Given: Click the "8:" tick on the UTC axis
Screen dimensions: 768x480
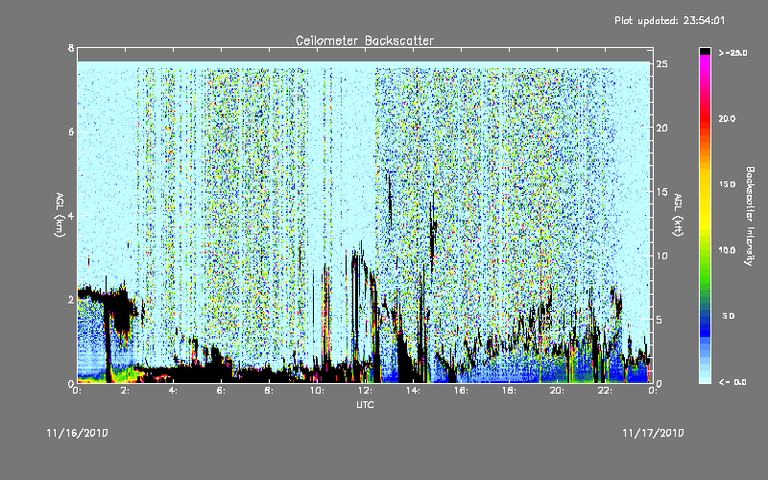Looking at the screenshot, I should (270, 391).
